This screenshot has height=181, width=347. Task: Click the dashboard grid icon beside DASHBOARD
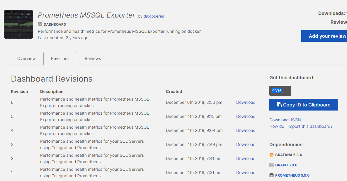[x=40, y=24]
